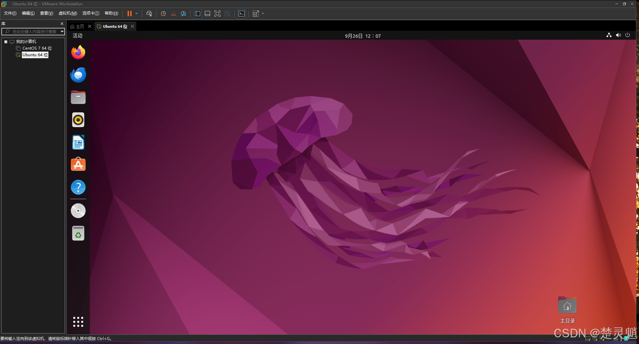Close the Ubuntu 64 位 tab
This screenshot has height=344, width=639.
tap(132, 26)
